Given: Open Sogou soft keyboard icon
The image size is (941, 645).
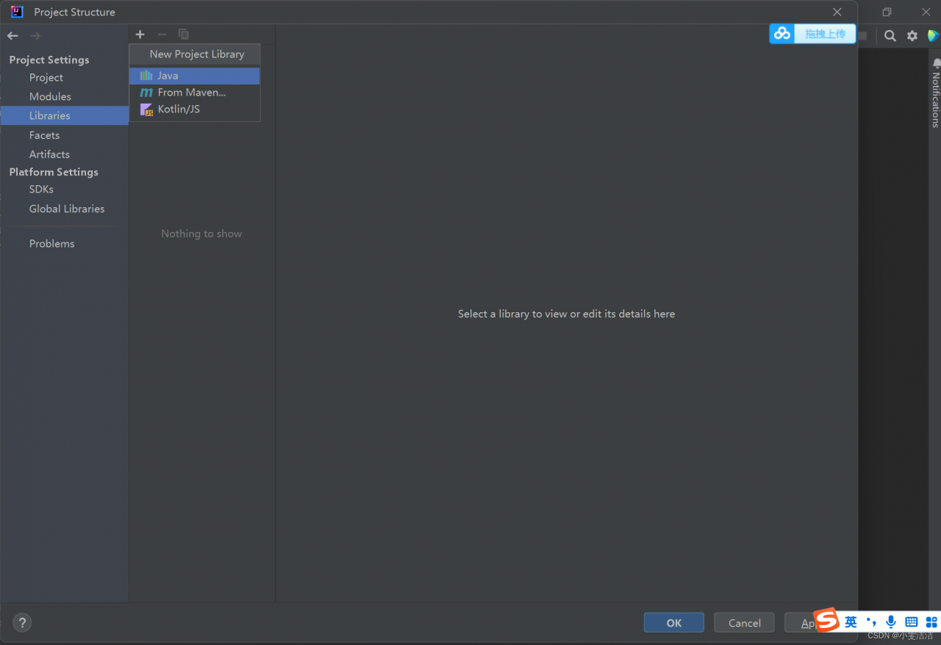Looking at the screenshot, I should click(912, 622).
